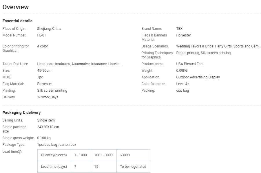Viewport: 261px width, 173px height.
Task: Click the 2-7work Days delivery value
Action: click(48, 97)
